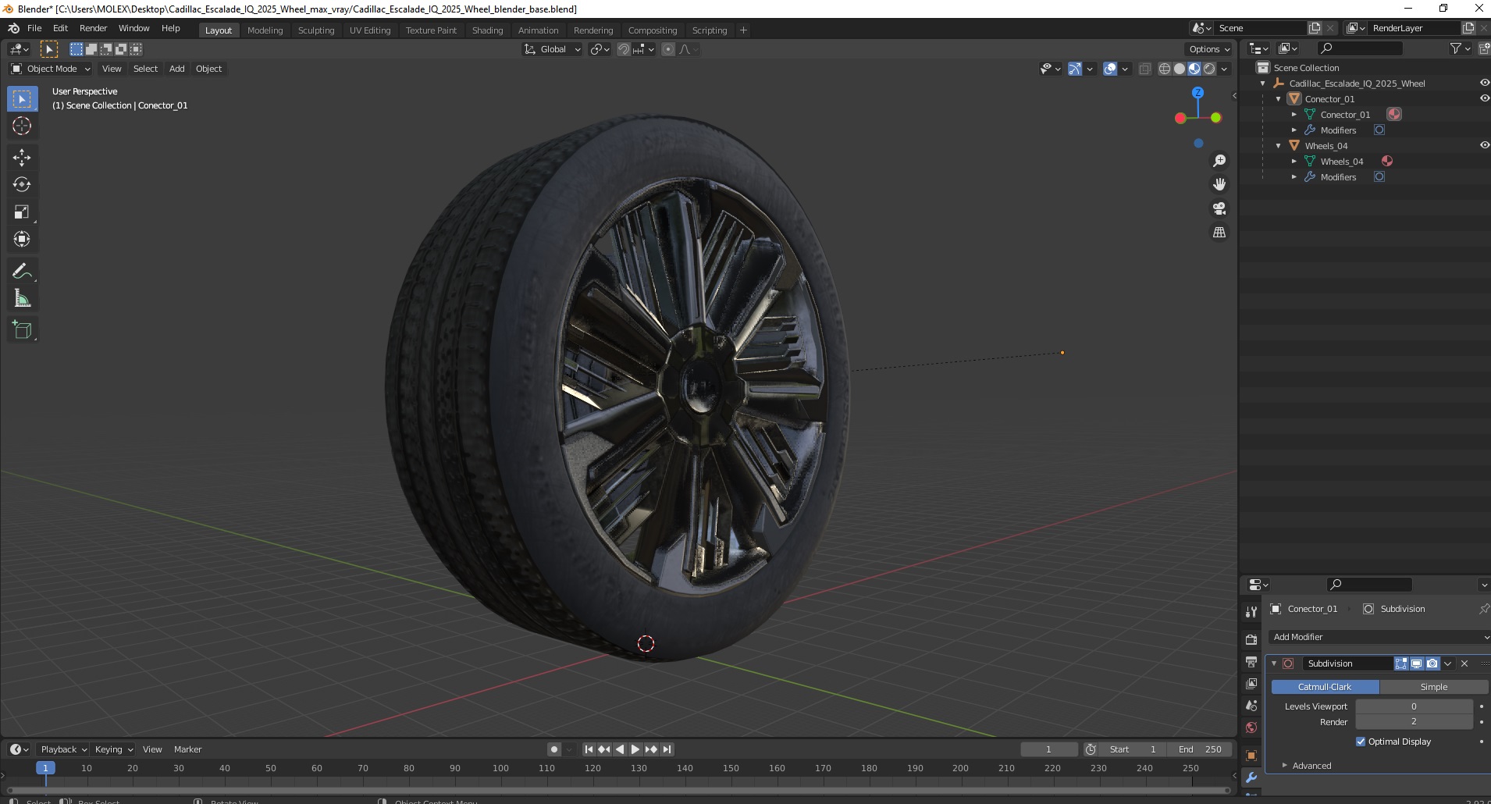
Task: Select the Add Cube tool
Action: pos(22,330)
